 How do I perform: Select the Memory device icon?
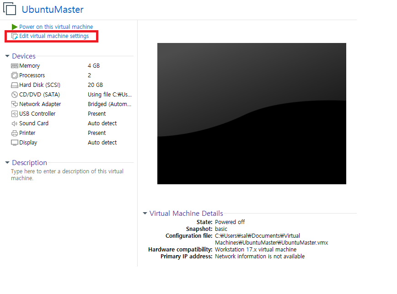pyautogui.click(x=15, y=66)
